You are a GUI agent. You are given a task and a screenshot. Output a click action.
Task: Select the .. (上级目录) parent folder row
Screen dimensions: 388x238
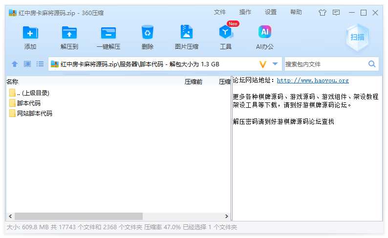pyautogui.click(x=118, y=93)
